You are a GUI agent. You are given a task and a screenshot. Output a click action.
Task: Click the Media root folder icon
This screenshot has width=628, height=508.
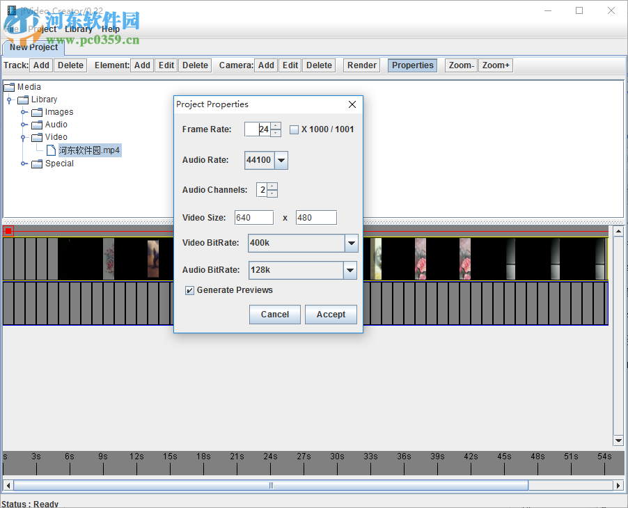[10, 86]
